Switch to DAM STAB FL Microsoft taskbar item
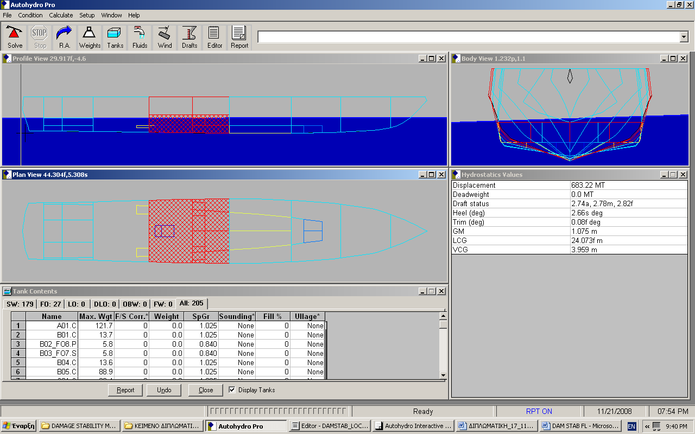695x434 pixels. point(580,426)
